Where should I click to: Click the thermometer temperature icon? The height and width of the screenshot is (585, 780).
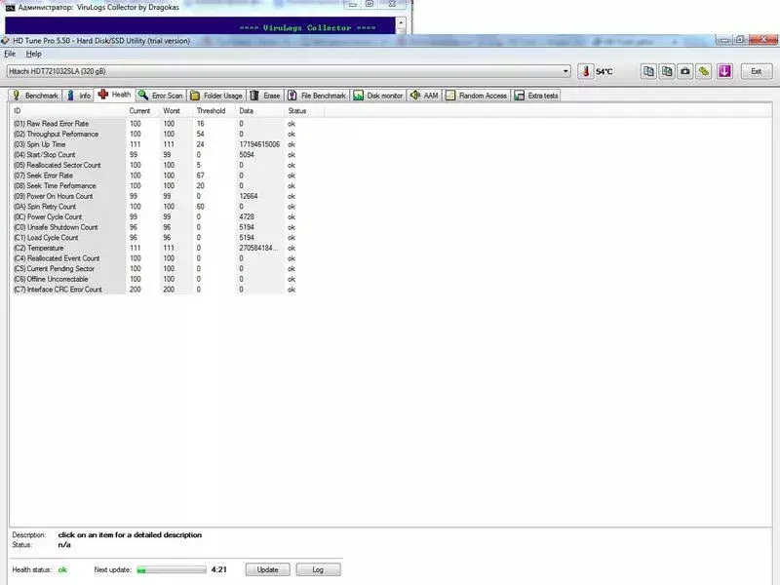(x=586, y=71)
